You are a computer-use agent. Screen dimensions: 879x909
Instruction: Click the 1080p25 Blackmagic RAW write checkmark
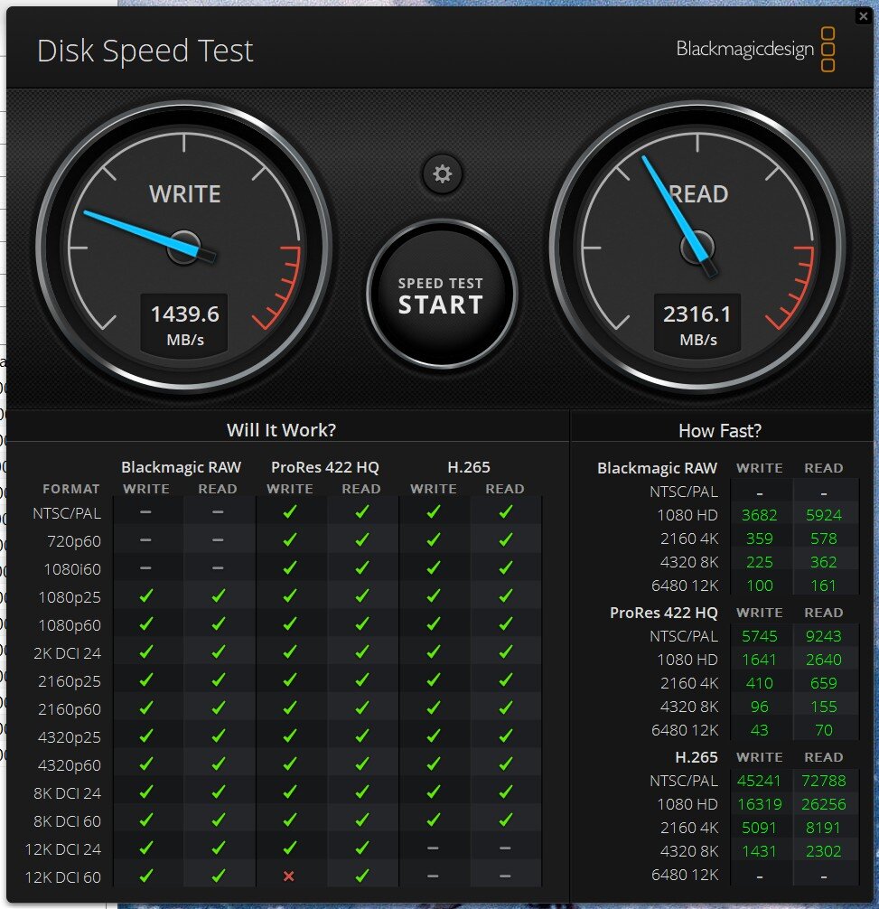point(146,595)
